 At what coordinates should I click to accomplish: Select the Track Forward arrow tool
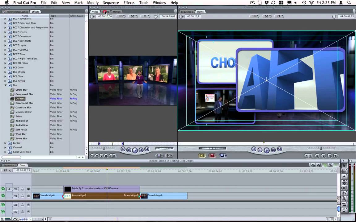[x=344, y=176]
